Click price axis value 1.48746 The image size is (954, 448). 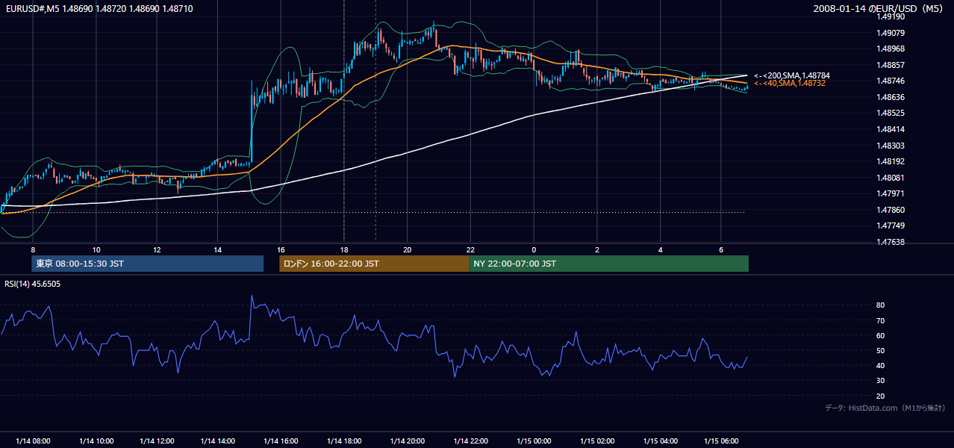click(x=891, y=81)
